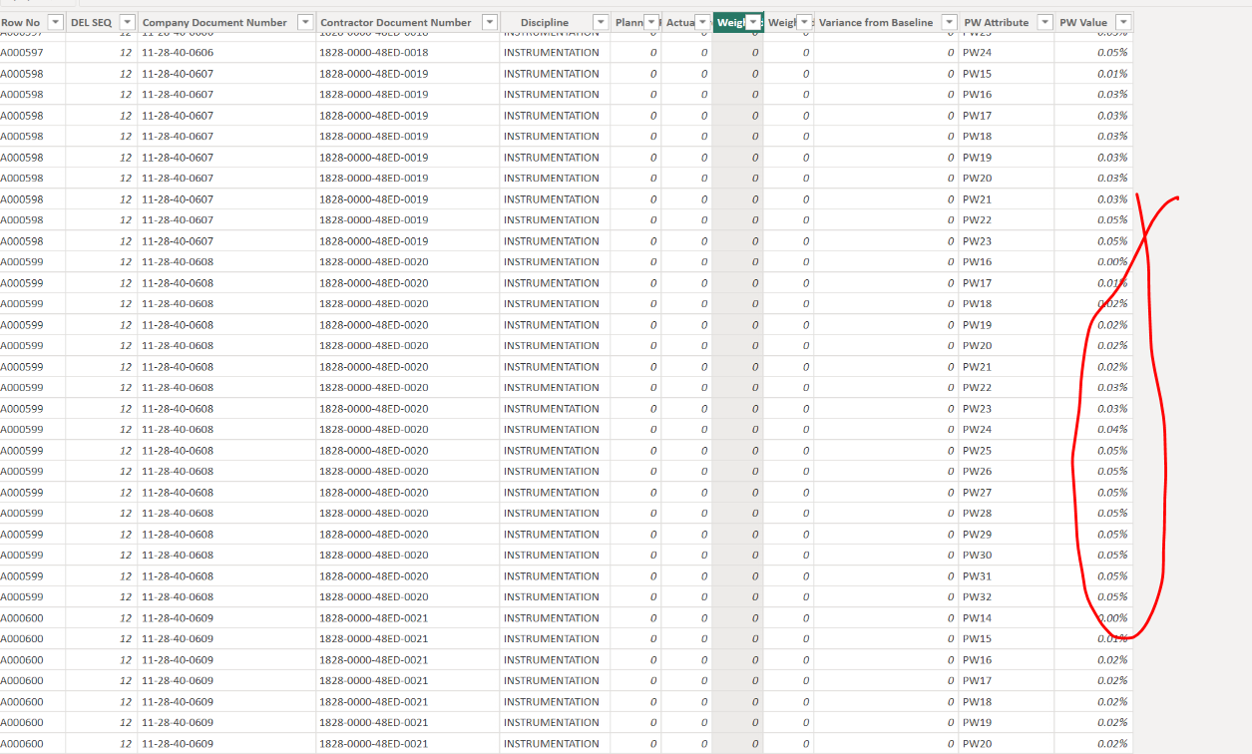1252x754 pixels.
Task: Click the PW31 attribute cell
Action: 1007,576
